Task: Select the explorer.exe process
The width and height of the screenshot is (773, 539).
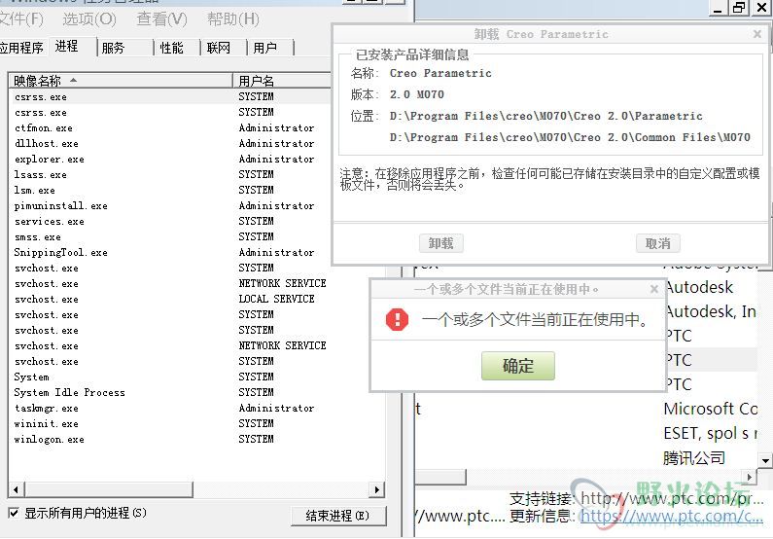Action: click(170, 159)
